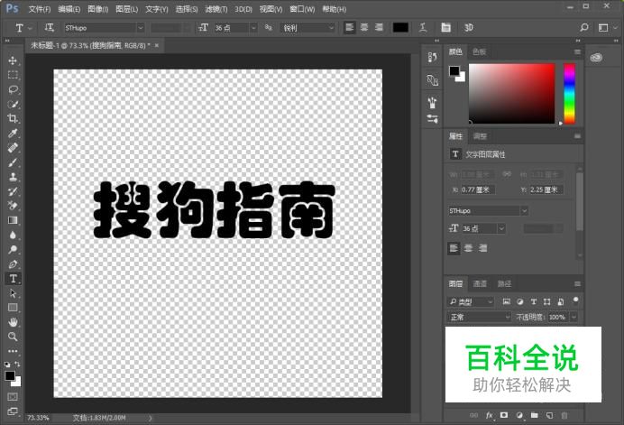624x425 pixels.
Task: Click the rainbow hue slider strip
Action: tap(570, 93)
